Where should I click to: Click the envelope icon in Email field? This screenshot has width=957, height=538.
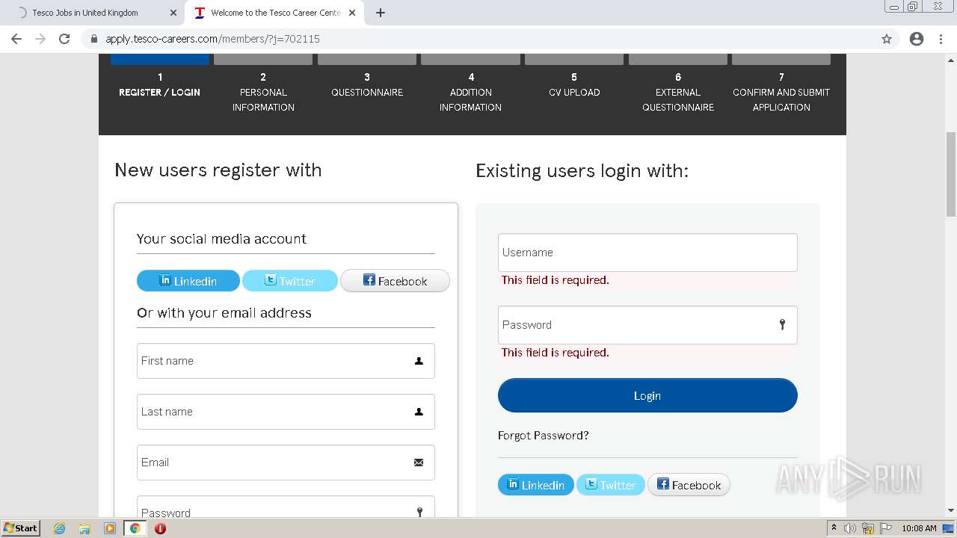[419, 463]
